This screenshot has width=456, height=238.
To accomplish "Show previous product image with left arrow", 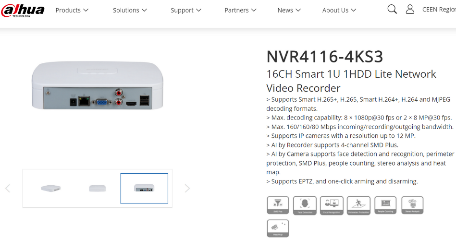I will pyautogui.click(x=8, y=189).
